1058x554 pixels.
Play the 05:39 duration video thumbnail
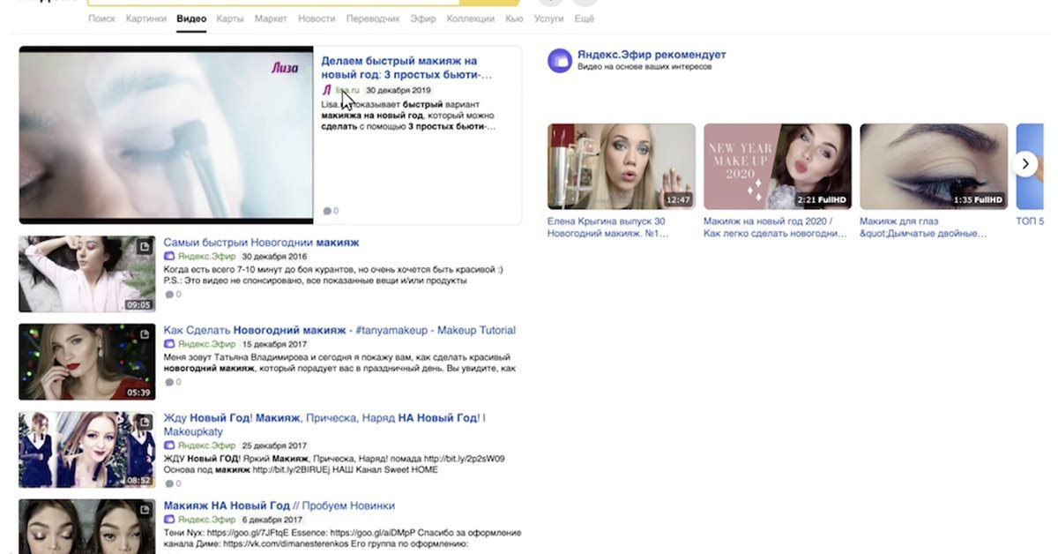tap(86, 362)
